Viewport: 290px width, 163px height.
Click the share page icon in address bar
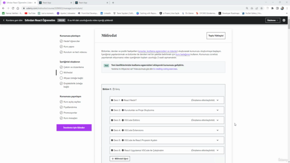(257, 8)
